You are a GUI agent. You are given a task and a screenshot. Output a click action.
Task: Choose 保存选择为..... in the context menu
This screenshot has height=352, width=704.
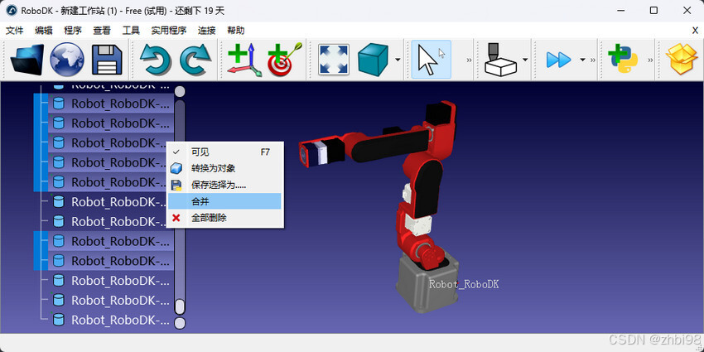click(224, 185)
